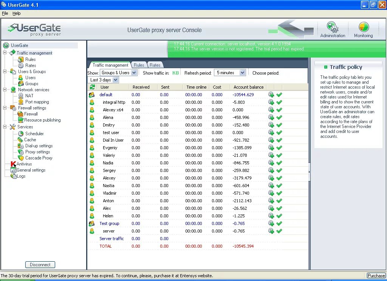Click the refresh icon in table header
The width and height of the screenshot is (387, 281).
(92, 87)
